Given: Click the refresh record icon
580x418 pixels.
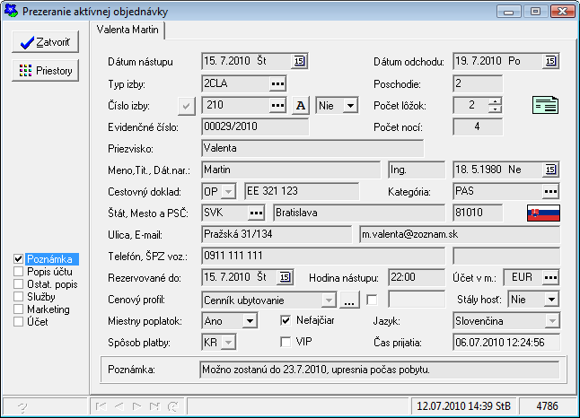Looking at the screenshot, I should [172, 406].
